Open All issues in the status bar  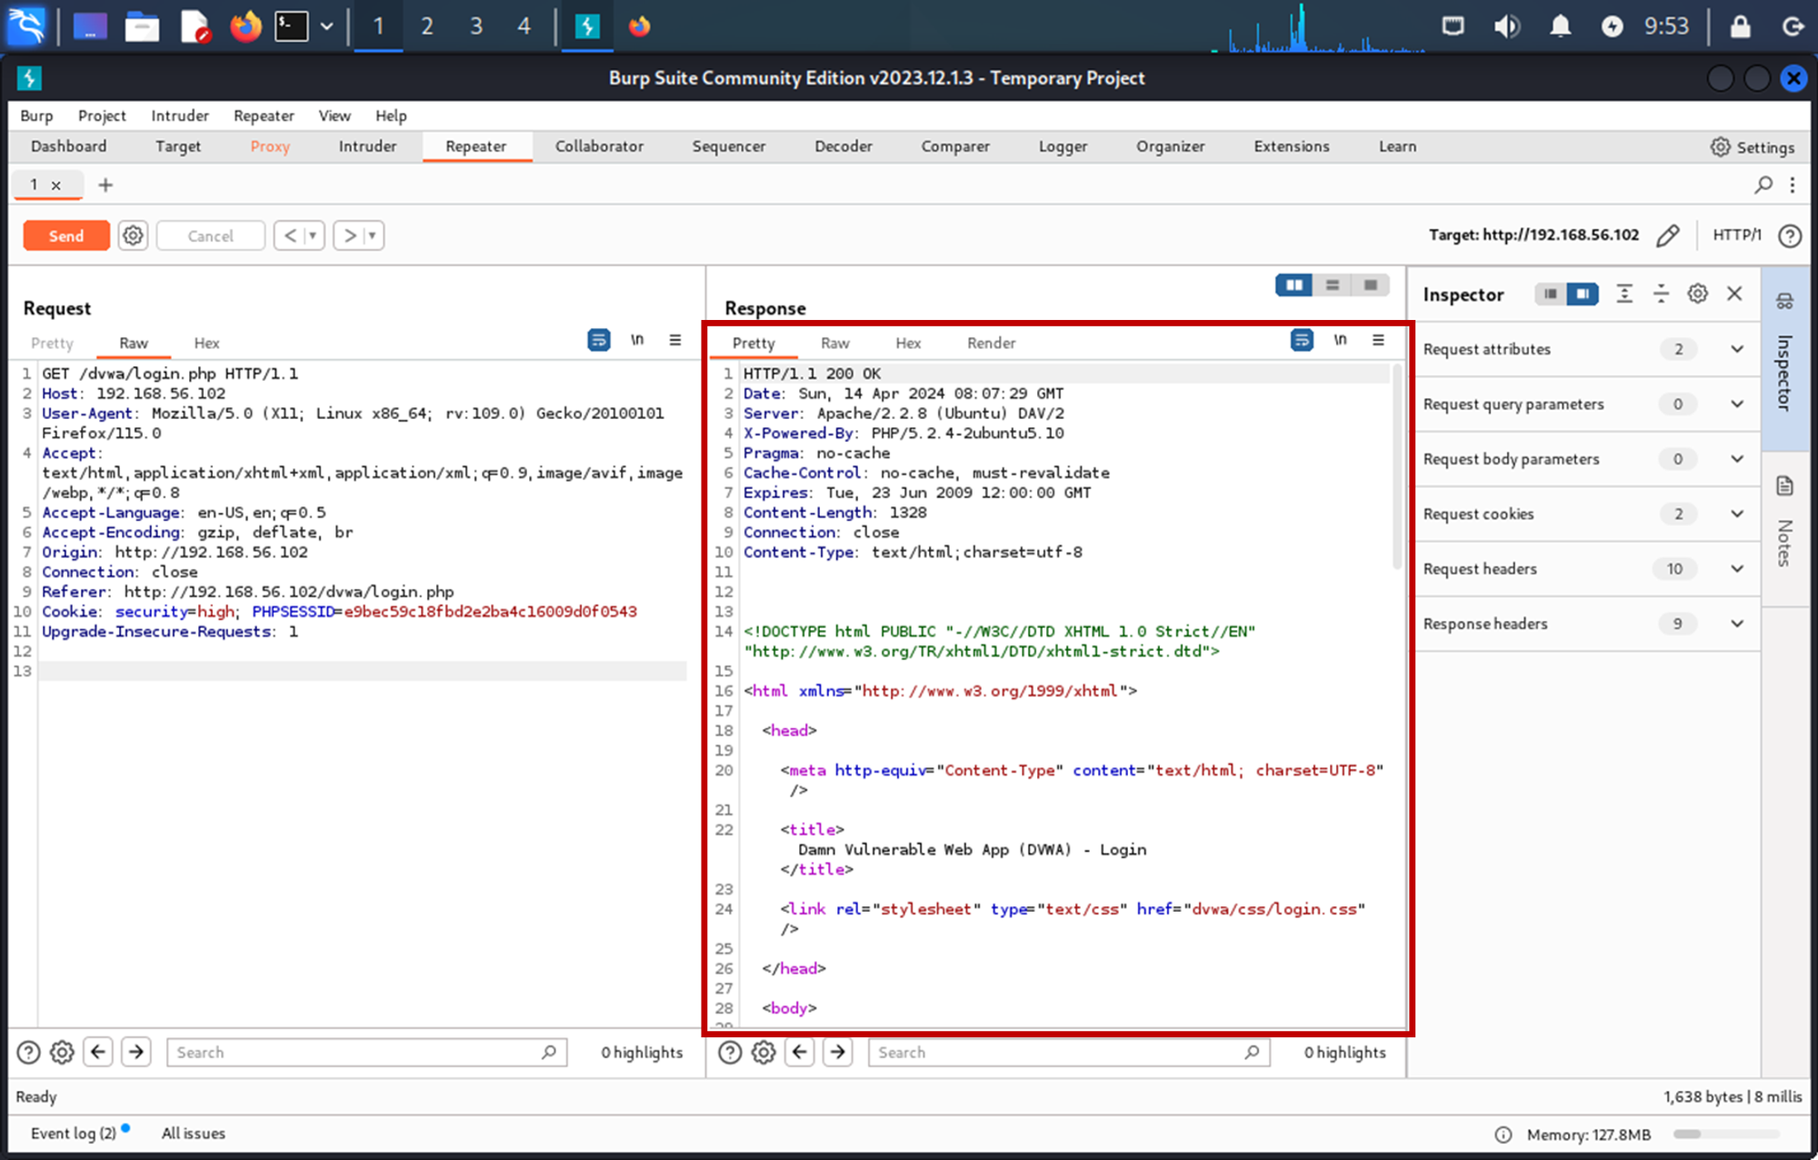pos(194,1133)
